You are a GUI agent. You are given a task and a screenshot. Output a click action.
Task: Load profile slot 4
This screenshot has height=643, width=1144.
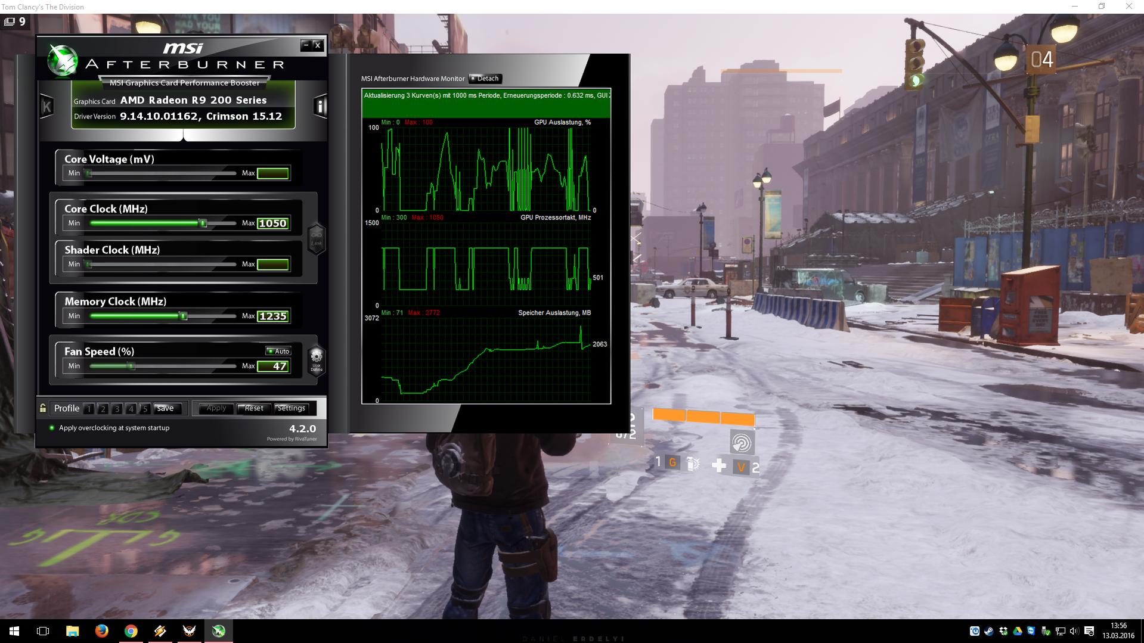pyautogui.click(x=131, y=409)
